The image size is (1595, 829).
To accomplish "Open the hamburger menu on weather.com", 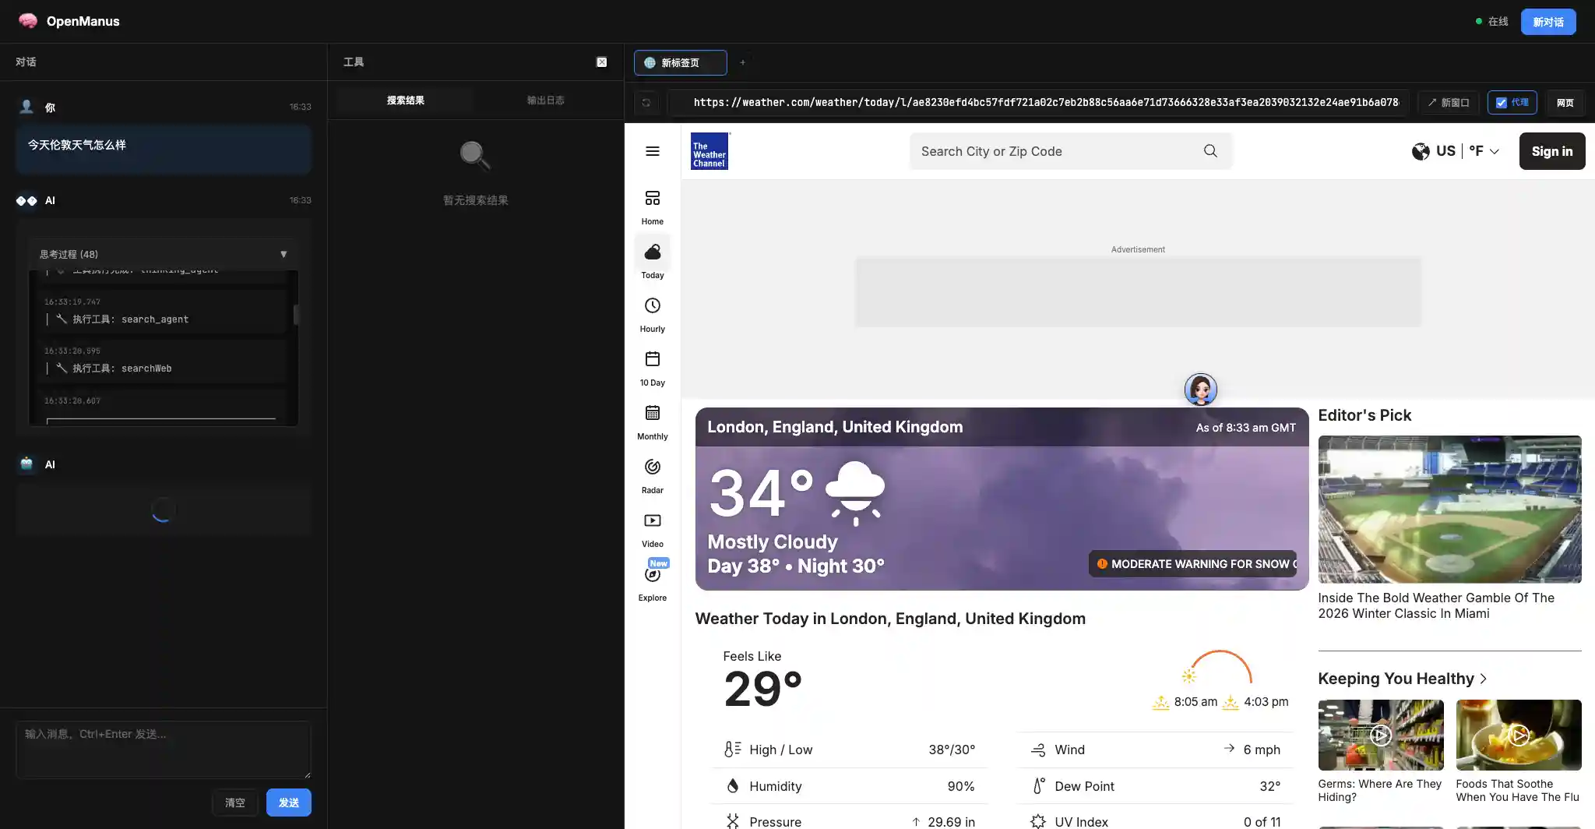I will 653,151.
